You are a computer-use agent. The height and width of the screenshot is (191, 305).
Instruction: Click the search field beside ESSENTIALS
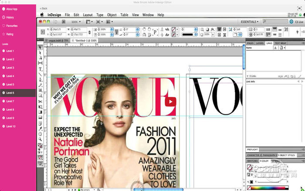[275, 21]
